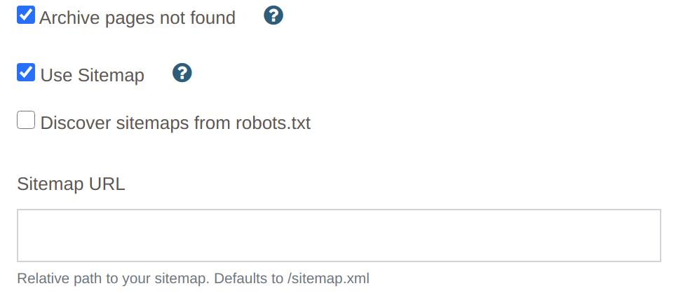Click the 'Use Sitemap' label text
Viewport: 676px width, 293px height.
pyautogui.click(x=93, y=76)
